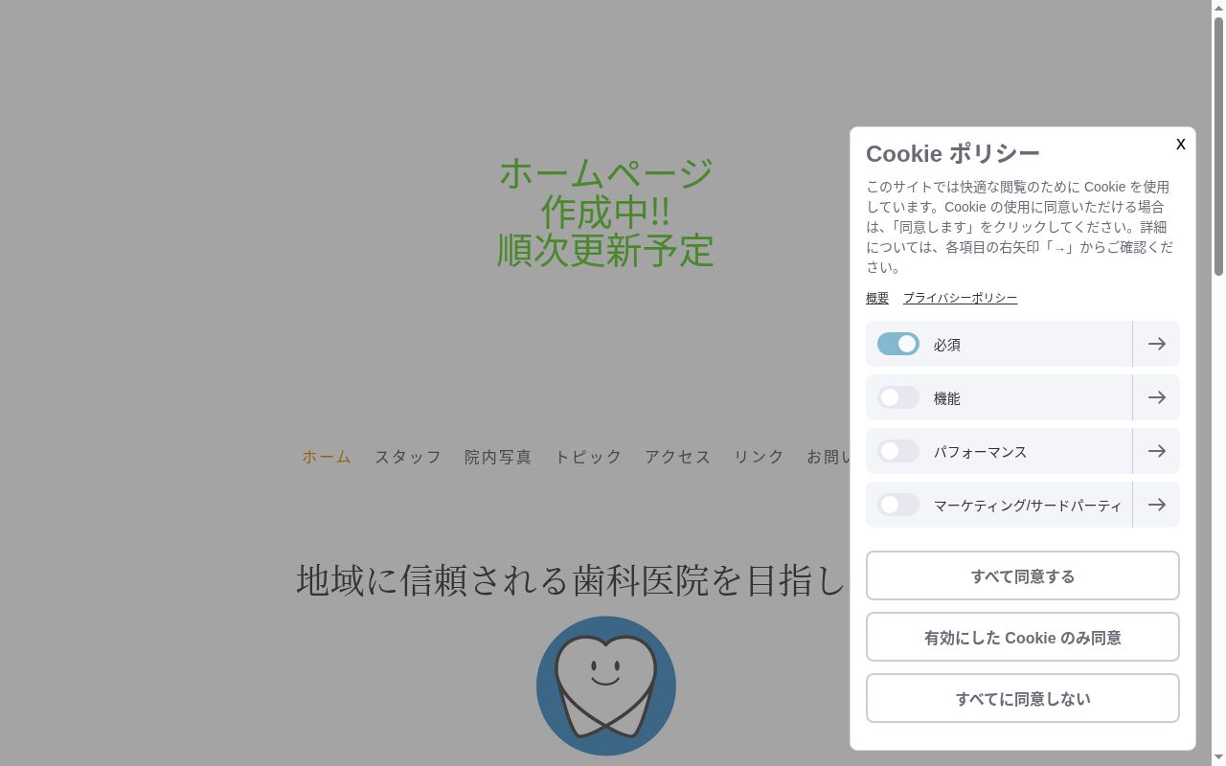Open the 概要 link

click(877, 298)
